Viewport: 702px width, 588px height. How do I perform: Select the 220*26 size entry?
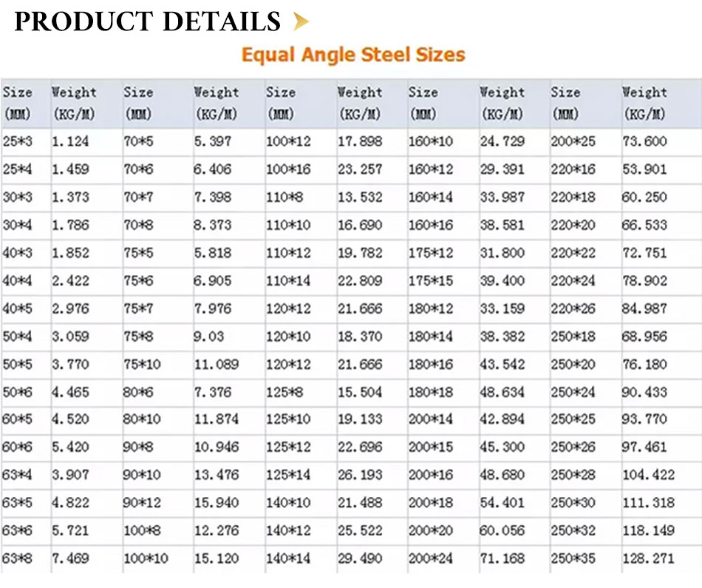click(572, 308)
